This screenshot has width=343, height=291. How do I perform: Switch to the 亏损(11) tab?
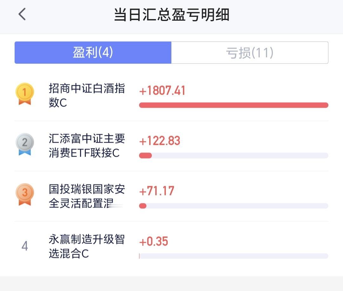coord(250,53)
